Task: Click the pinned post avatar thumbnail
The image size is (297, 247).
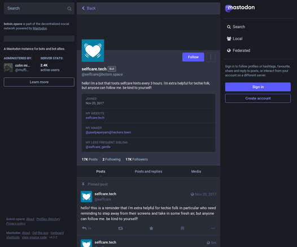Action: click(x=86, y=196)
